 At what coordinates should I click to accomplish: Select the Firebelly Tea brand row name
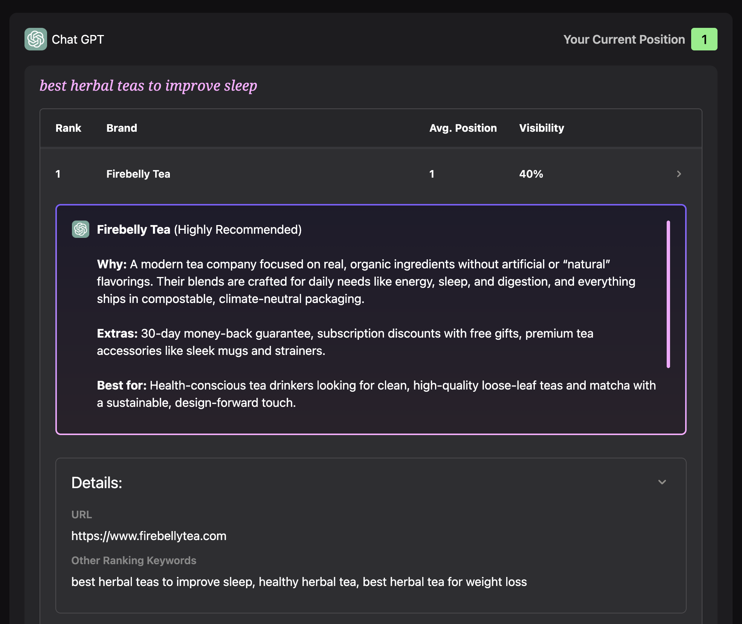138,174
